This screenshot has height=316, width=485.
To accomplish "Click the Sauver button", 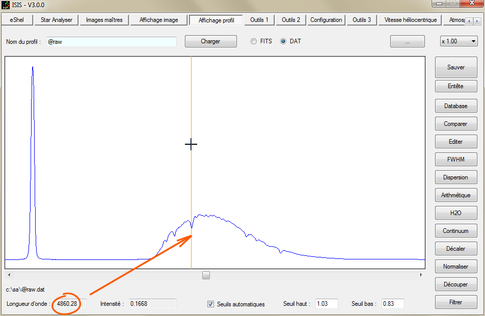I will pos(455,67).
